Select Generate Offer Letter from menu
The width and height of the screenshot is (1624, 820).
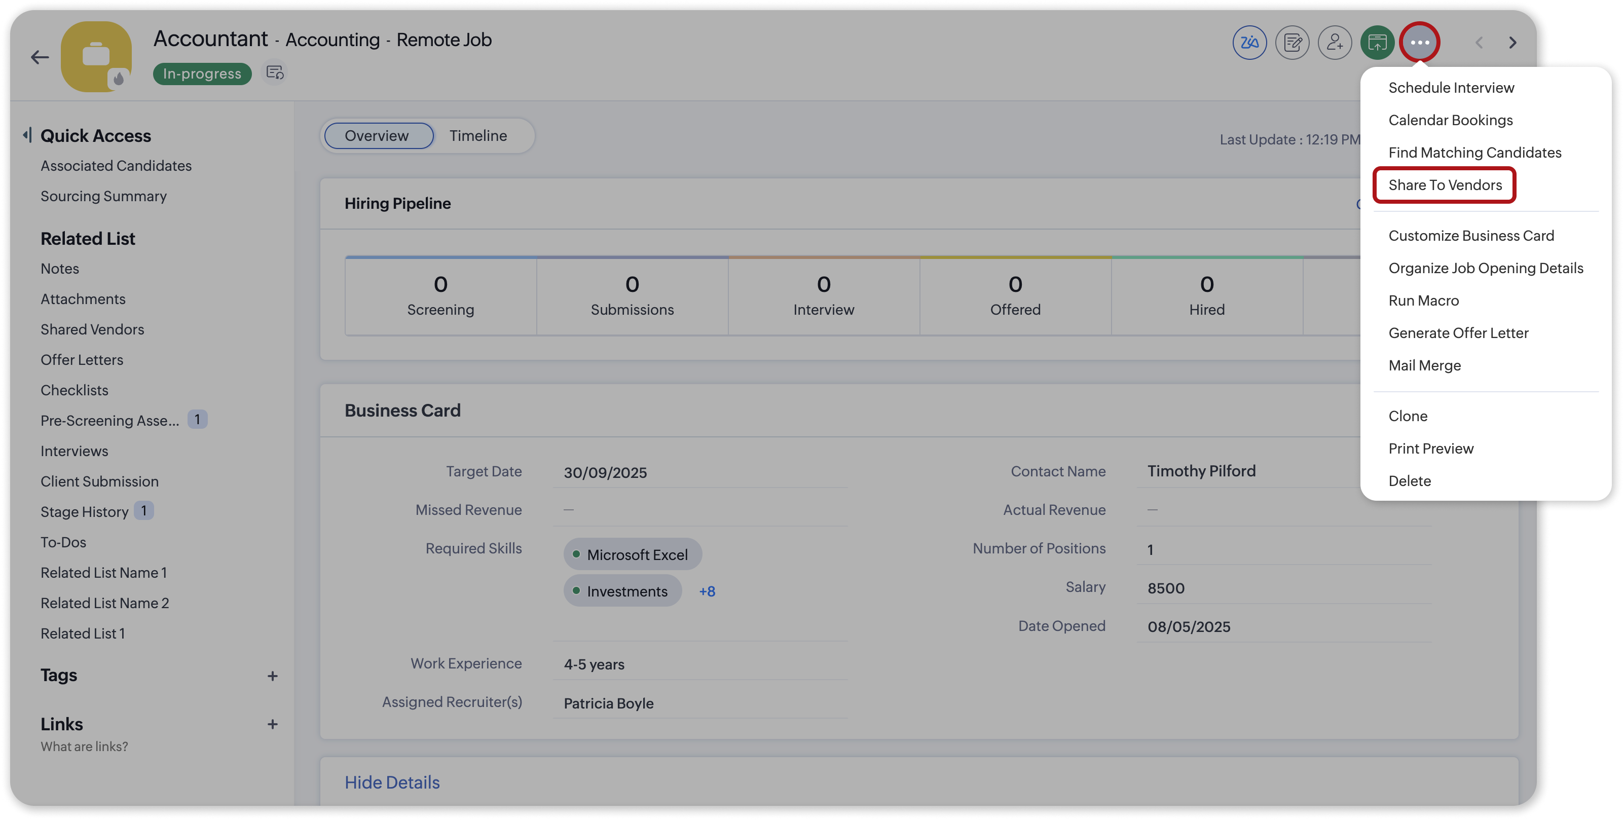(1458, 333)
